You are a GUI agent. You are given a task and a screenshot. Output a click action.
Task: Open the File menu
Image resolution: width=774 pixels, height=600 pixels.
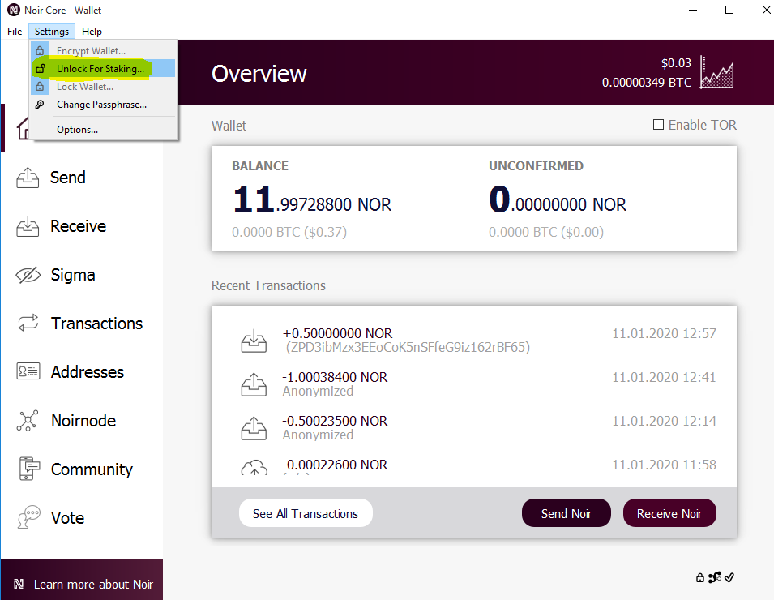15,32
